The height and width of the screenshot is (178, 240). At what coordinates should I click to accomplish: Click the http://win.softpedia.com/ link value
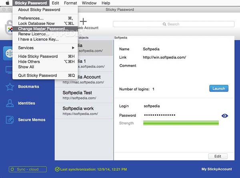164,57
